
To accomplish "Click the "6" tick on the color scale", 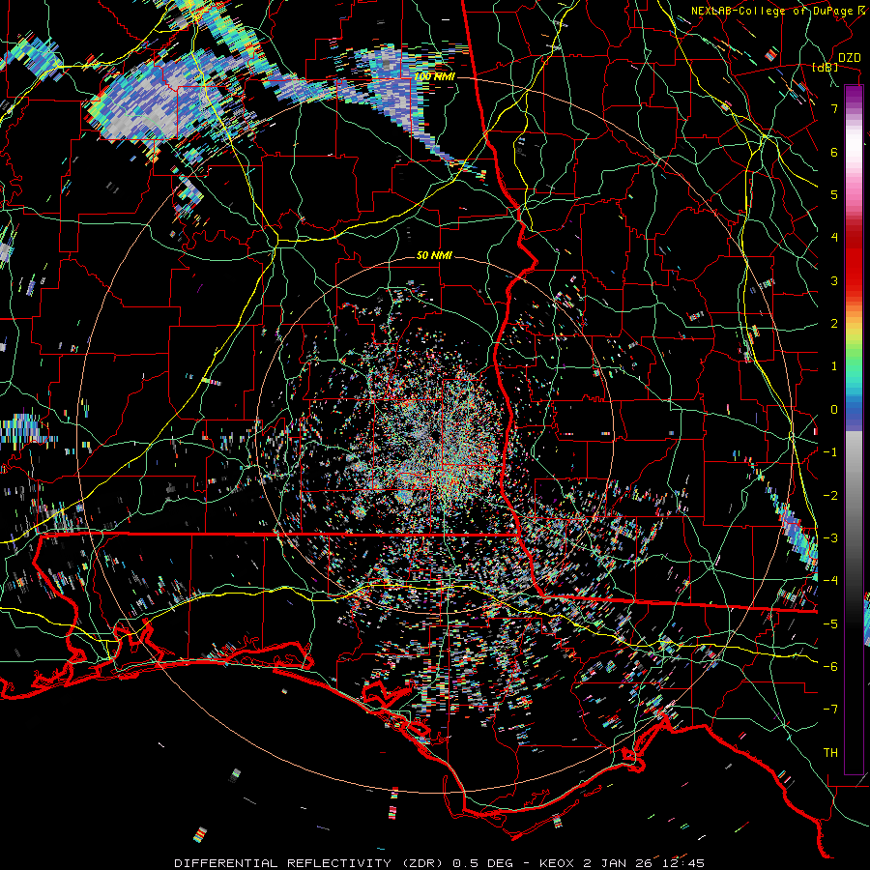I will (834, 152).
